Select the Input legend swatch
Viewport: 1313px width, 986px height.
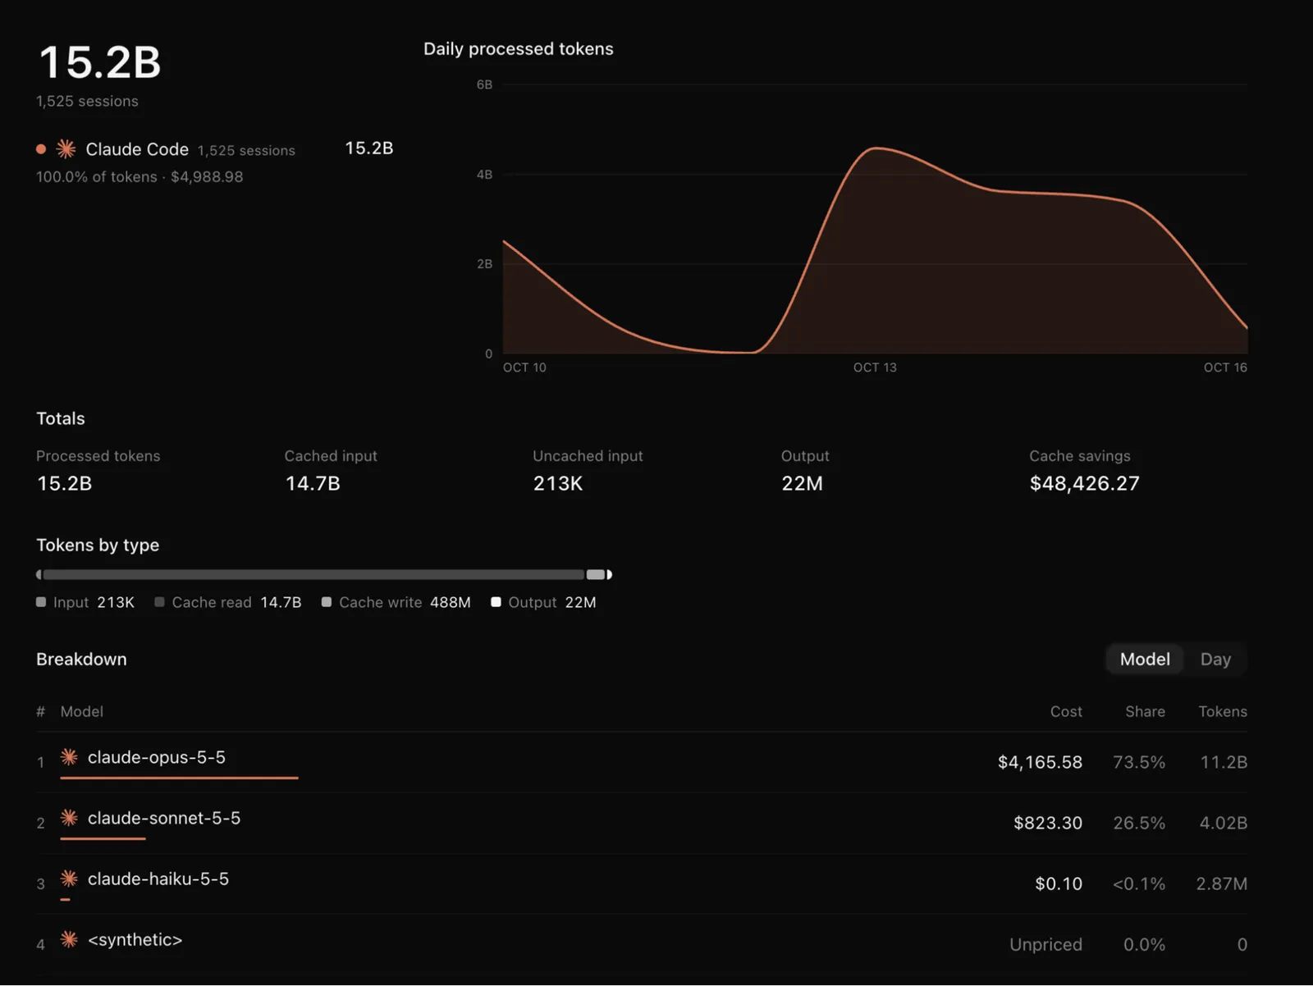pyautogui.click(x=41, y=602)
